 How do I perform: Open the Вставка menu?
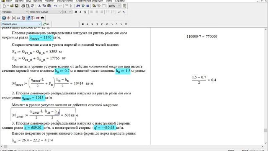[38, 1]
